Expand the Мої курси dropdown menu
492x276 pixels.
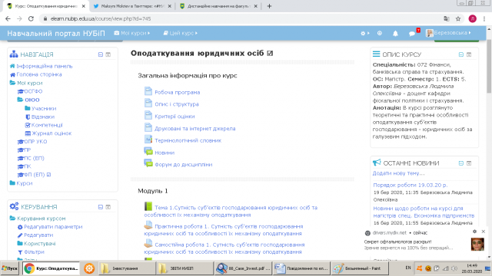(x=132, y=33)
